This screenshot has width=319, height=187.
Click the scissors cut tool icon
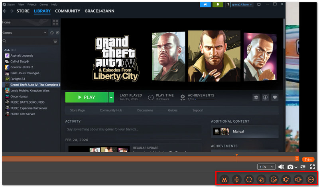point(224,179)
